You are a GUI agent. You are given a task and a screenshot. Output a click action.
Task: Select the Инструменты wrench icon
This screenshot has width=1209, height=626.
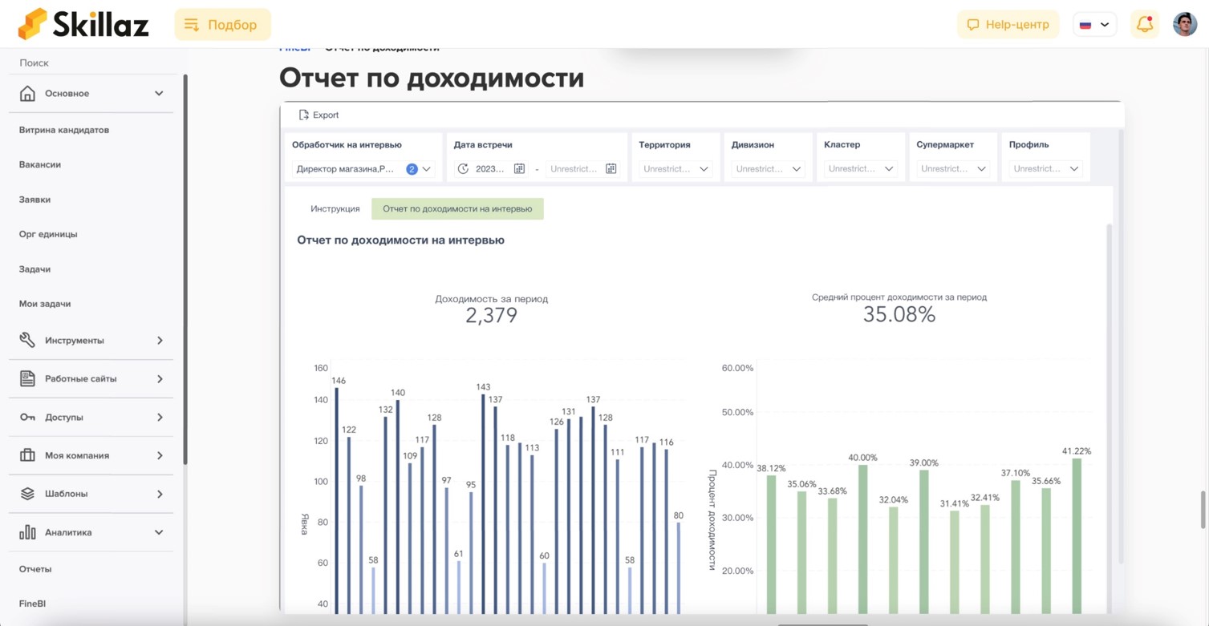[x=26, y=340]
